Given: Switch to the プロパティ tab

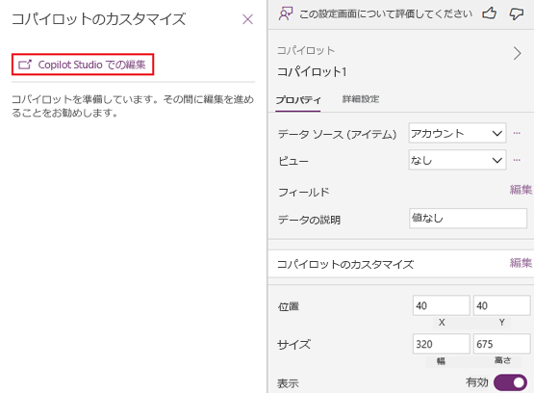Looking at the screenshot, I should [298, 100].
